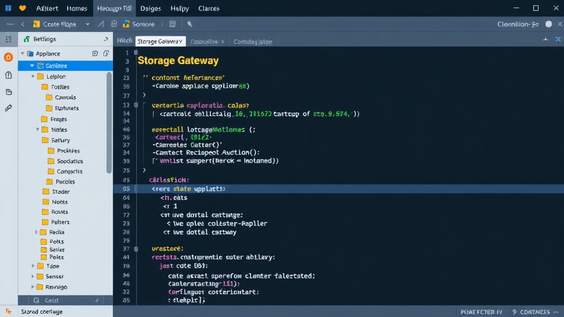Image resolution: width=564 pixels, height=317 pixels.
Task: Select the Catiines tree item
Action: pyautogui.click(x=66, y=66)
